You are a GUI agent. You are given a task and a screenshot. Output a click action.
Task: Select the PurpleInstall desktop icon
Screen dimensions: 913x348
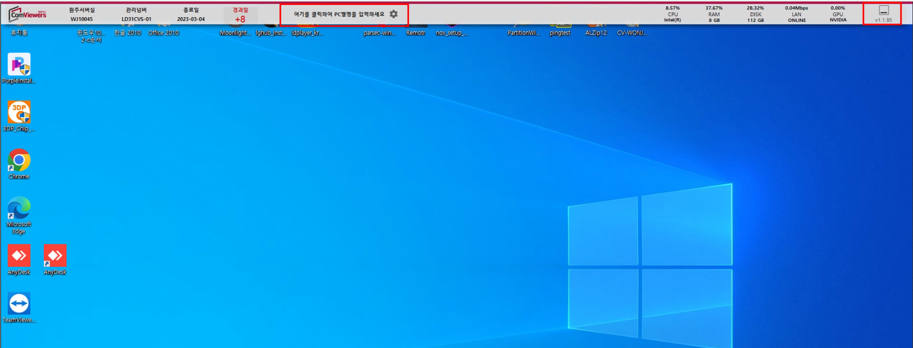(x=19, y=66)
